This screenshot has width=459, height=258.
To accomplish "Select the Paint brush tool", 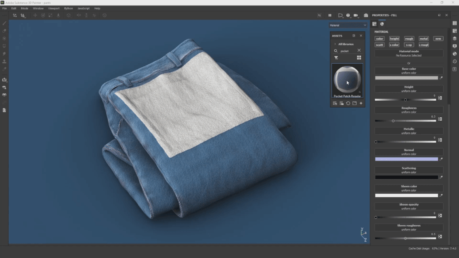I will [4, 23].
